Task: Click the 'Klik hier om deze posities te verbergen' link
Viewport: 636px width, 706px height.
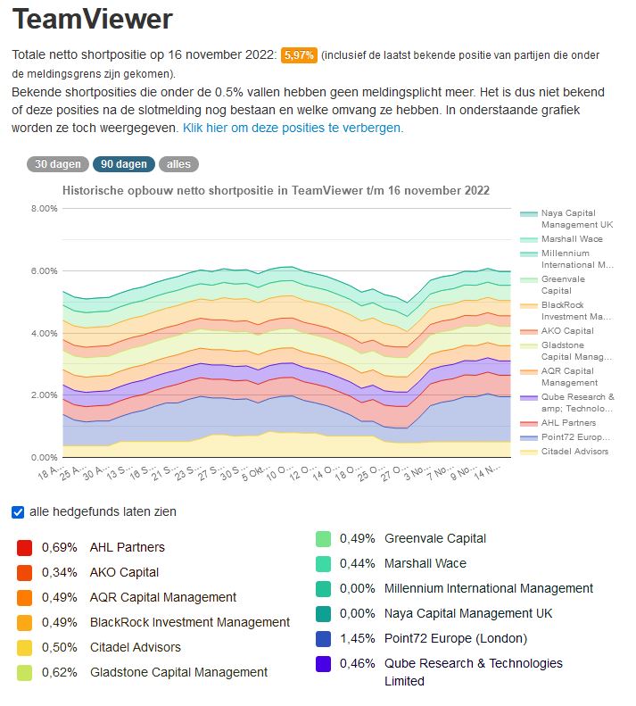Action: (293, 128)
